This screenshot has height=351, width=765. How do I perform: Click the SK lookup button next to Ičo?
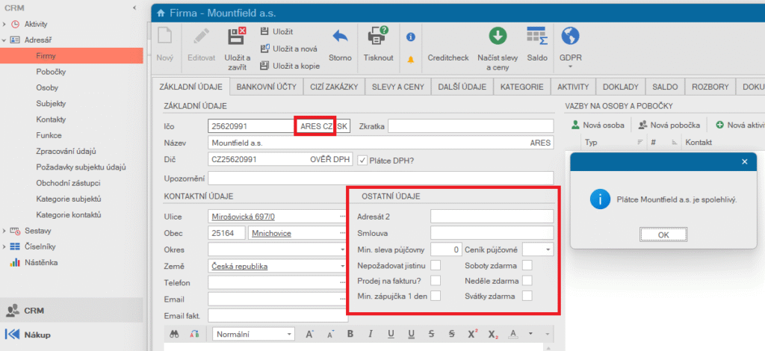pos(342,126)
